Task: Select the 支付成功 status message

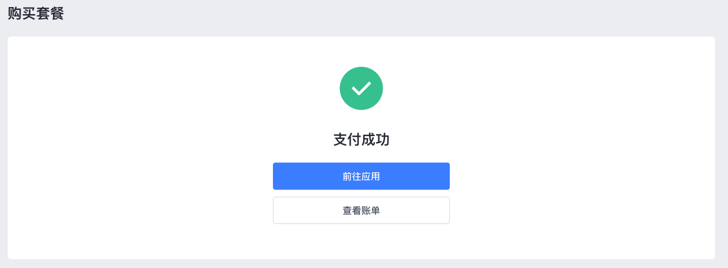Action: tap(361, 140)
